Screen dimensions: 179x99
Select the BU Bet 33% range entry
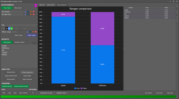[12, 14]
